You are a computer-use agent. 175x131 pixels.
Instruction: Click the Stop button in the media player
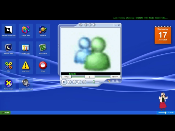click(x=70, y=82)
